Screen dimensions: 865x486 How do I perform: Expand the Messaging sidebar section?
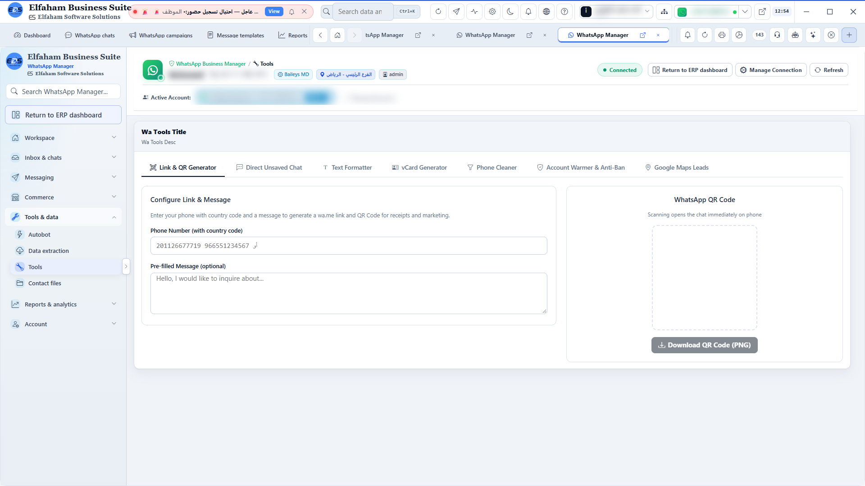(x=64, y=177)
